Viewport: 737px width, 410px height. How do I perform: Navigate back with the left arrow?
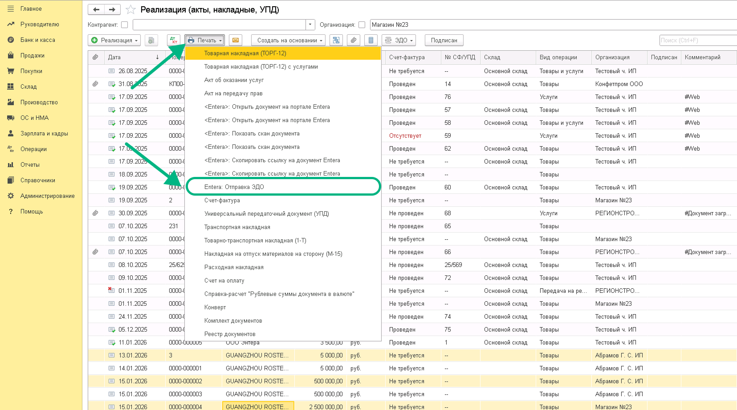click(x=96, y=9)
